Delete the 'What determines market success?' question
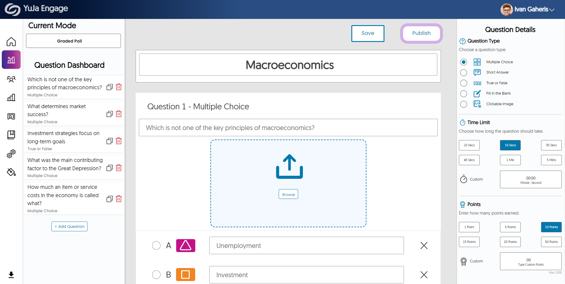The image size is (565, 284). click(x=119, y=114)
